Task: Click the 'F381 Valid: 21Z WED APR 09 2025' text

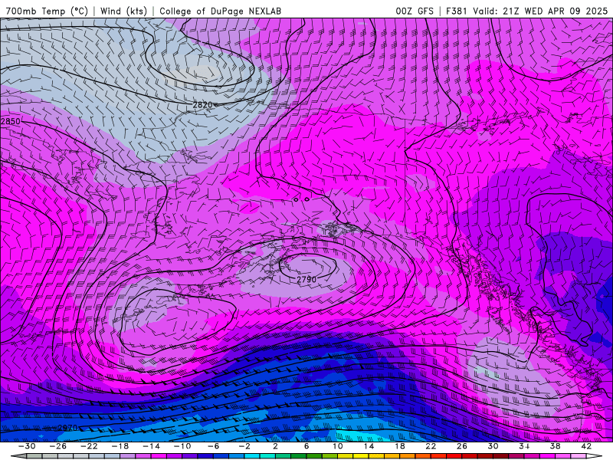Action: [527, 11]
